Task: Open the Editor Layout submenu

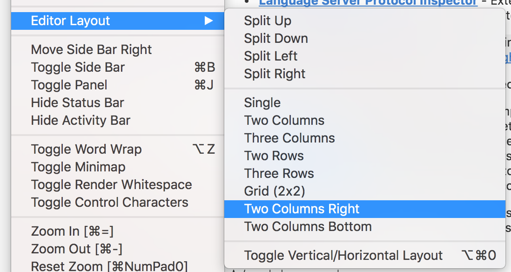Action: click(70, 20)
